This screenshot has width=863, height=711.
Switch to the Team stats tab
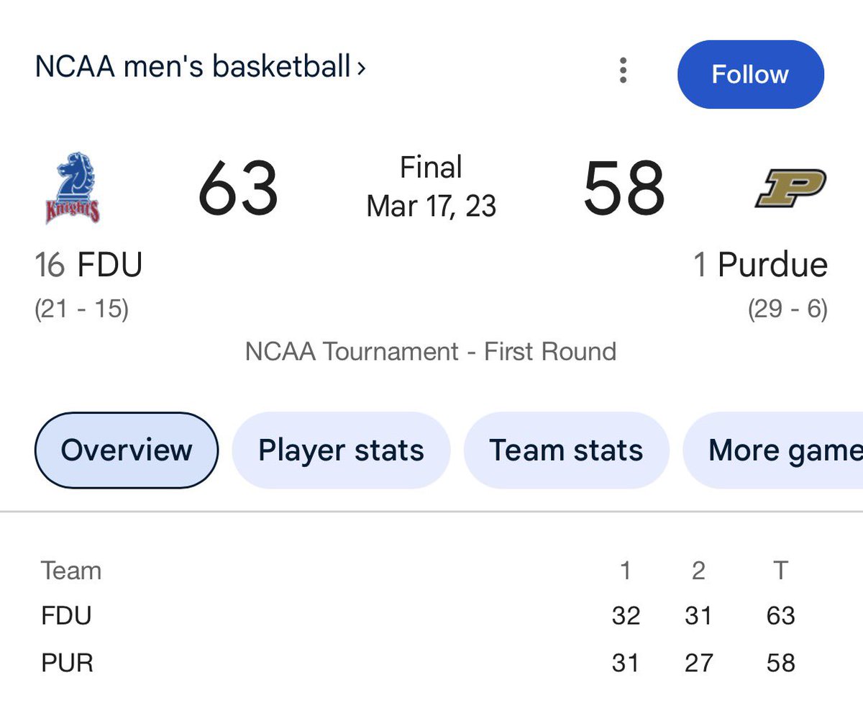coord(566,450)
